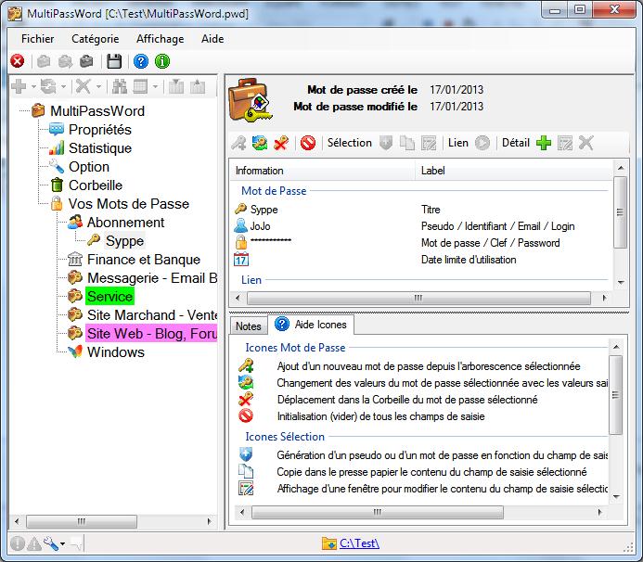
Task: Open dropdown arrow next to status bar wrench
Action: pos(62,544)
